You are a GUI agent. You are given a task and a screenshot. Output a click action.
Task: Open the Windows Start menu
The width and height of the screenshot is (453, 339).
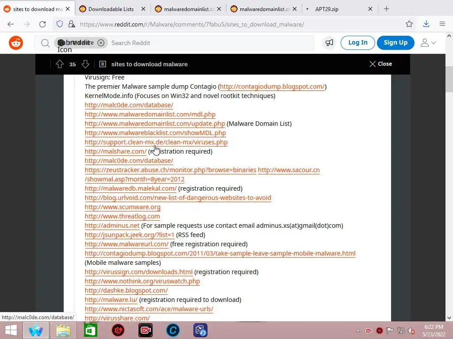point(11,330)
